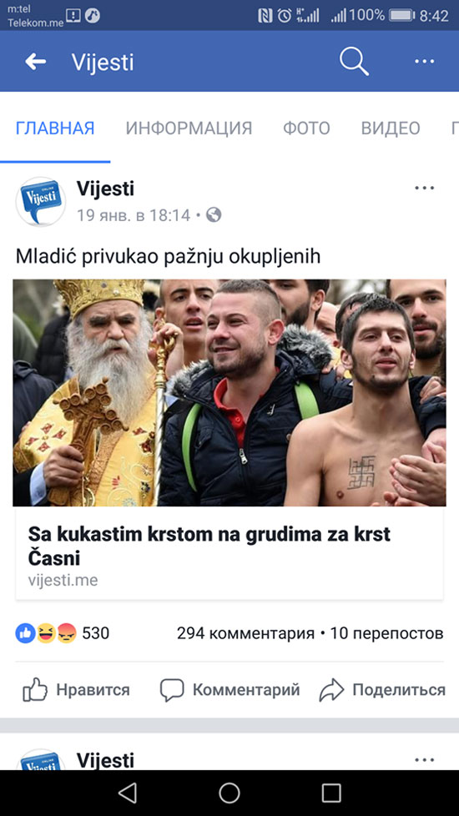The width and height of the screenshot is (459, 816).
Task: Switch to the ИНФОРМАЦИЯ tab
Action: coord(189,128)
